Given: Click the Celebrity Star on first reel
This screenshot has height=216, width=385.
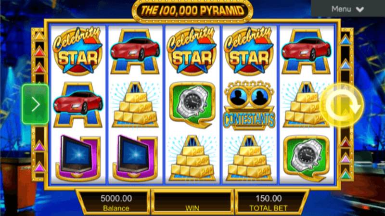Looking at the screenshot, I should pos(78,51).
